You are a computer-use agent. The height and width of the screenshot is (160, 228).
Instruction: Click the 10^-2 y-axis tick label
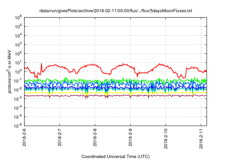click(18, 90)
